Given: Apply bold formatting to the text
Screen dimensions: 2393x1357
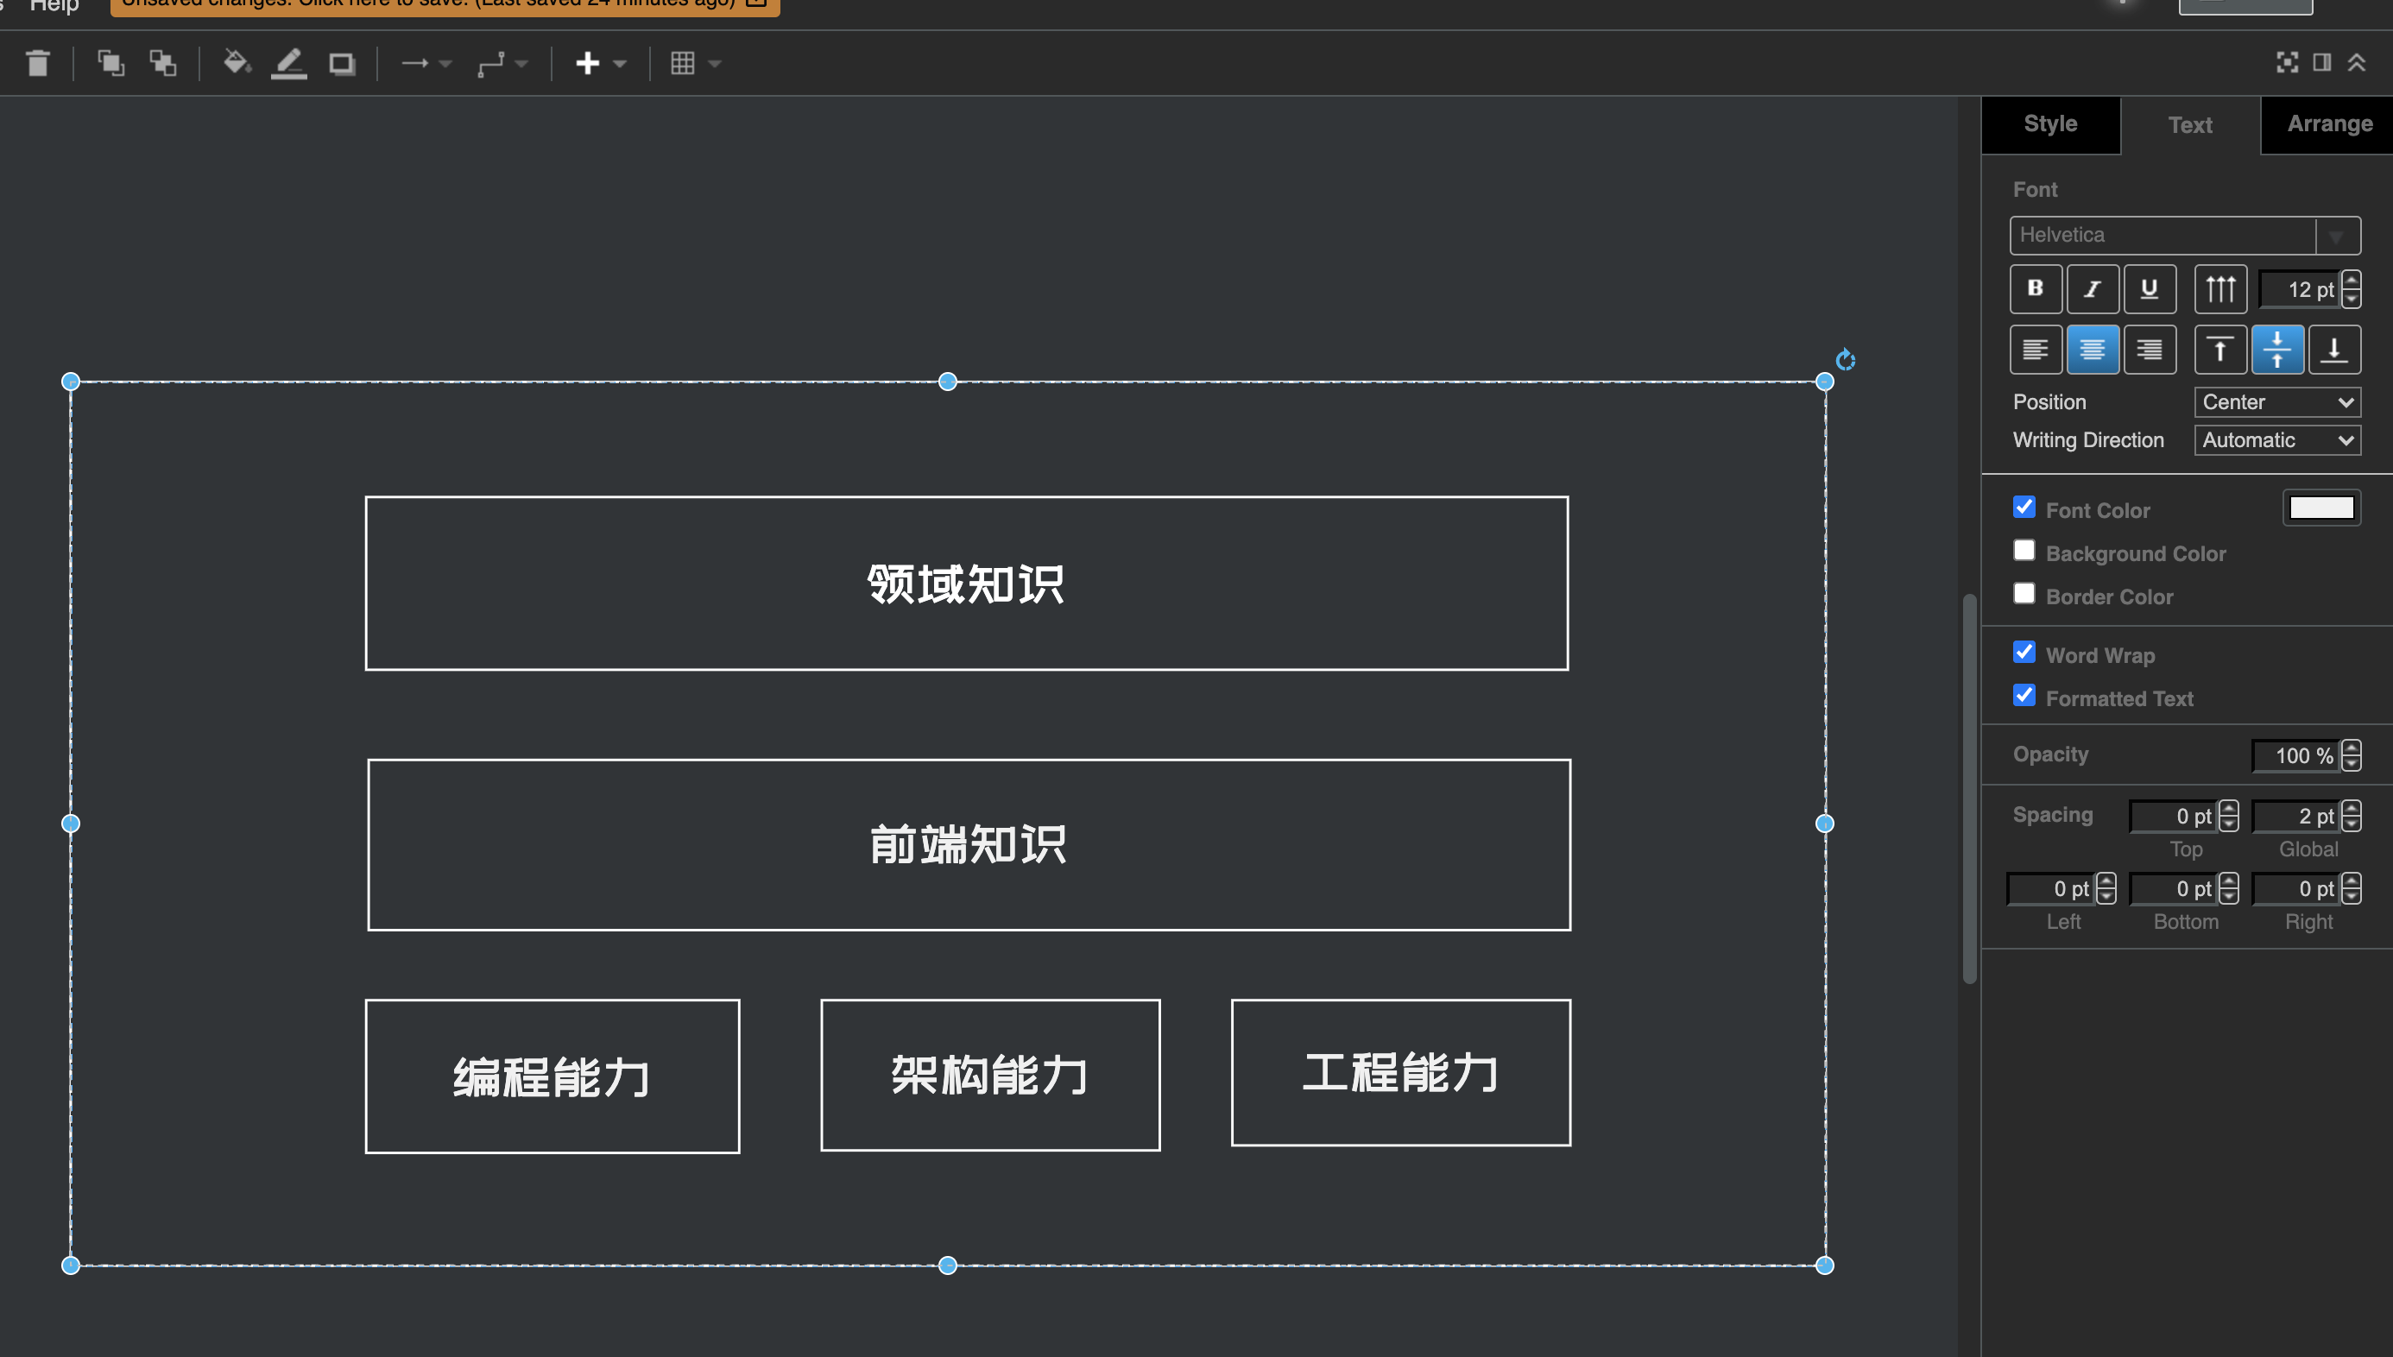Looking at the screenshot, I should coord(2035,289).
